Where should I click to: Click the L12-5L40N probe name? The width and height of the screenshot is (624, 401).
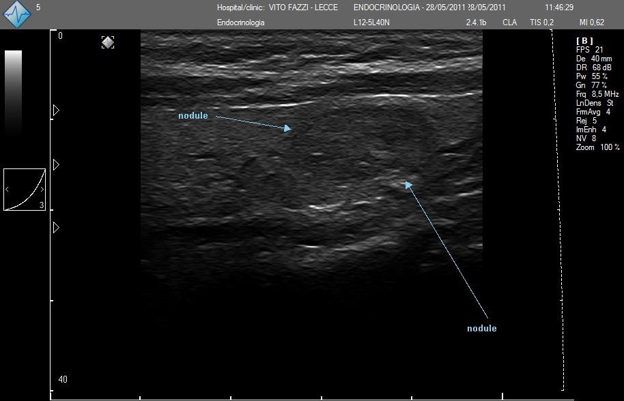[371, 23]
